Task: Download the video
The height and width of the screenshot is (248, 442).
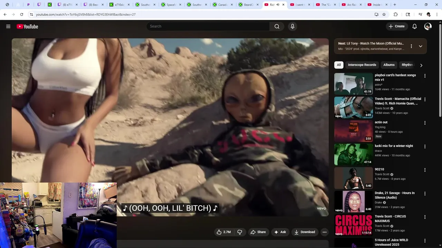Action: click(305, 232)
